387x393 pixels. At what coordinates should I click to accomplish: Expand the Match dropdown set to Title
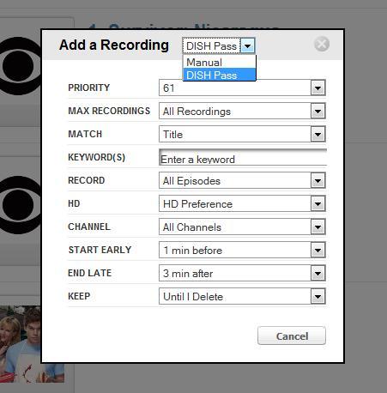coord(242,134)
